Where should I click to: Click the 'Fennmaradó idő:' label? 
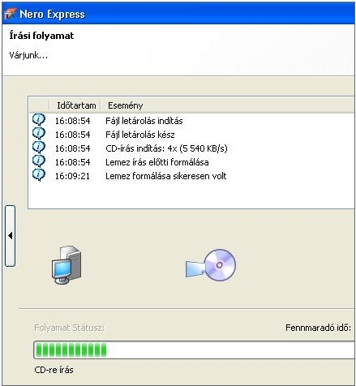[x=318, y=328]
